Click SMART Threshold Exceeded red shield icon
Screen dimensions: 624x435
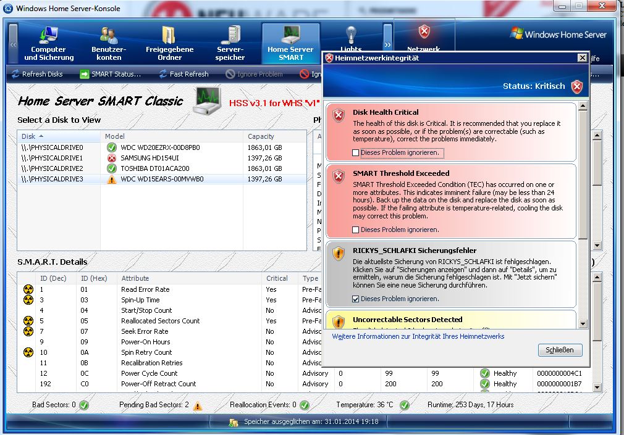339,176
